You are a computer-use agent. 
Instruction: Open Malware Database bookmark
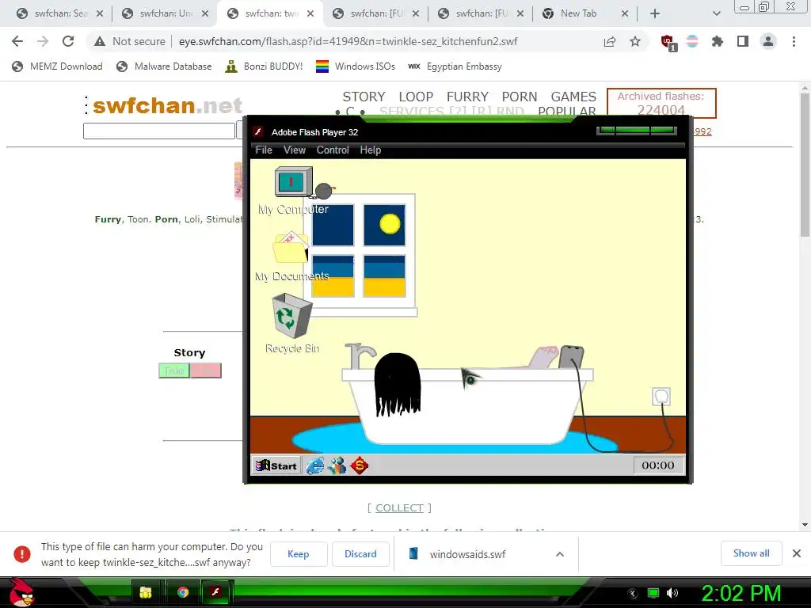point(165,66)
